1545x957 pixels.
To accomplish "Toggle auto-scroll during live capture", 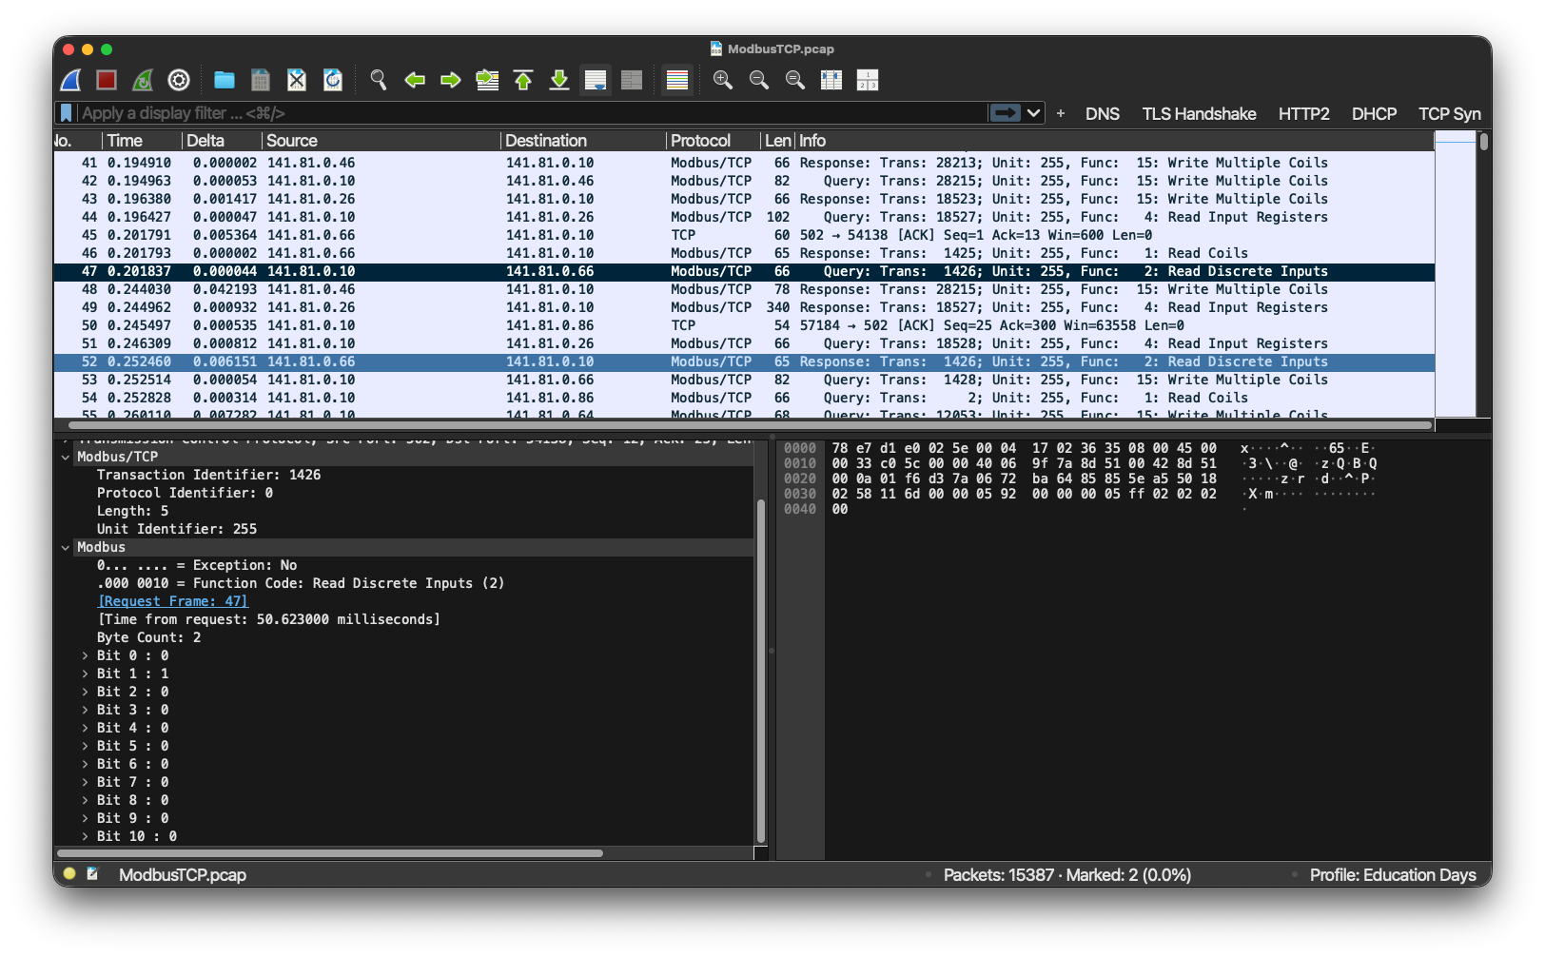I will point(596,80).
